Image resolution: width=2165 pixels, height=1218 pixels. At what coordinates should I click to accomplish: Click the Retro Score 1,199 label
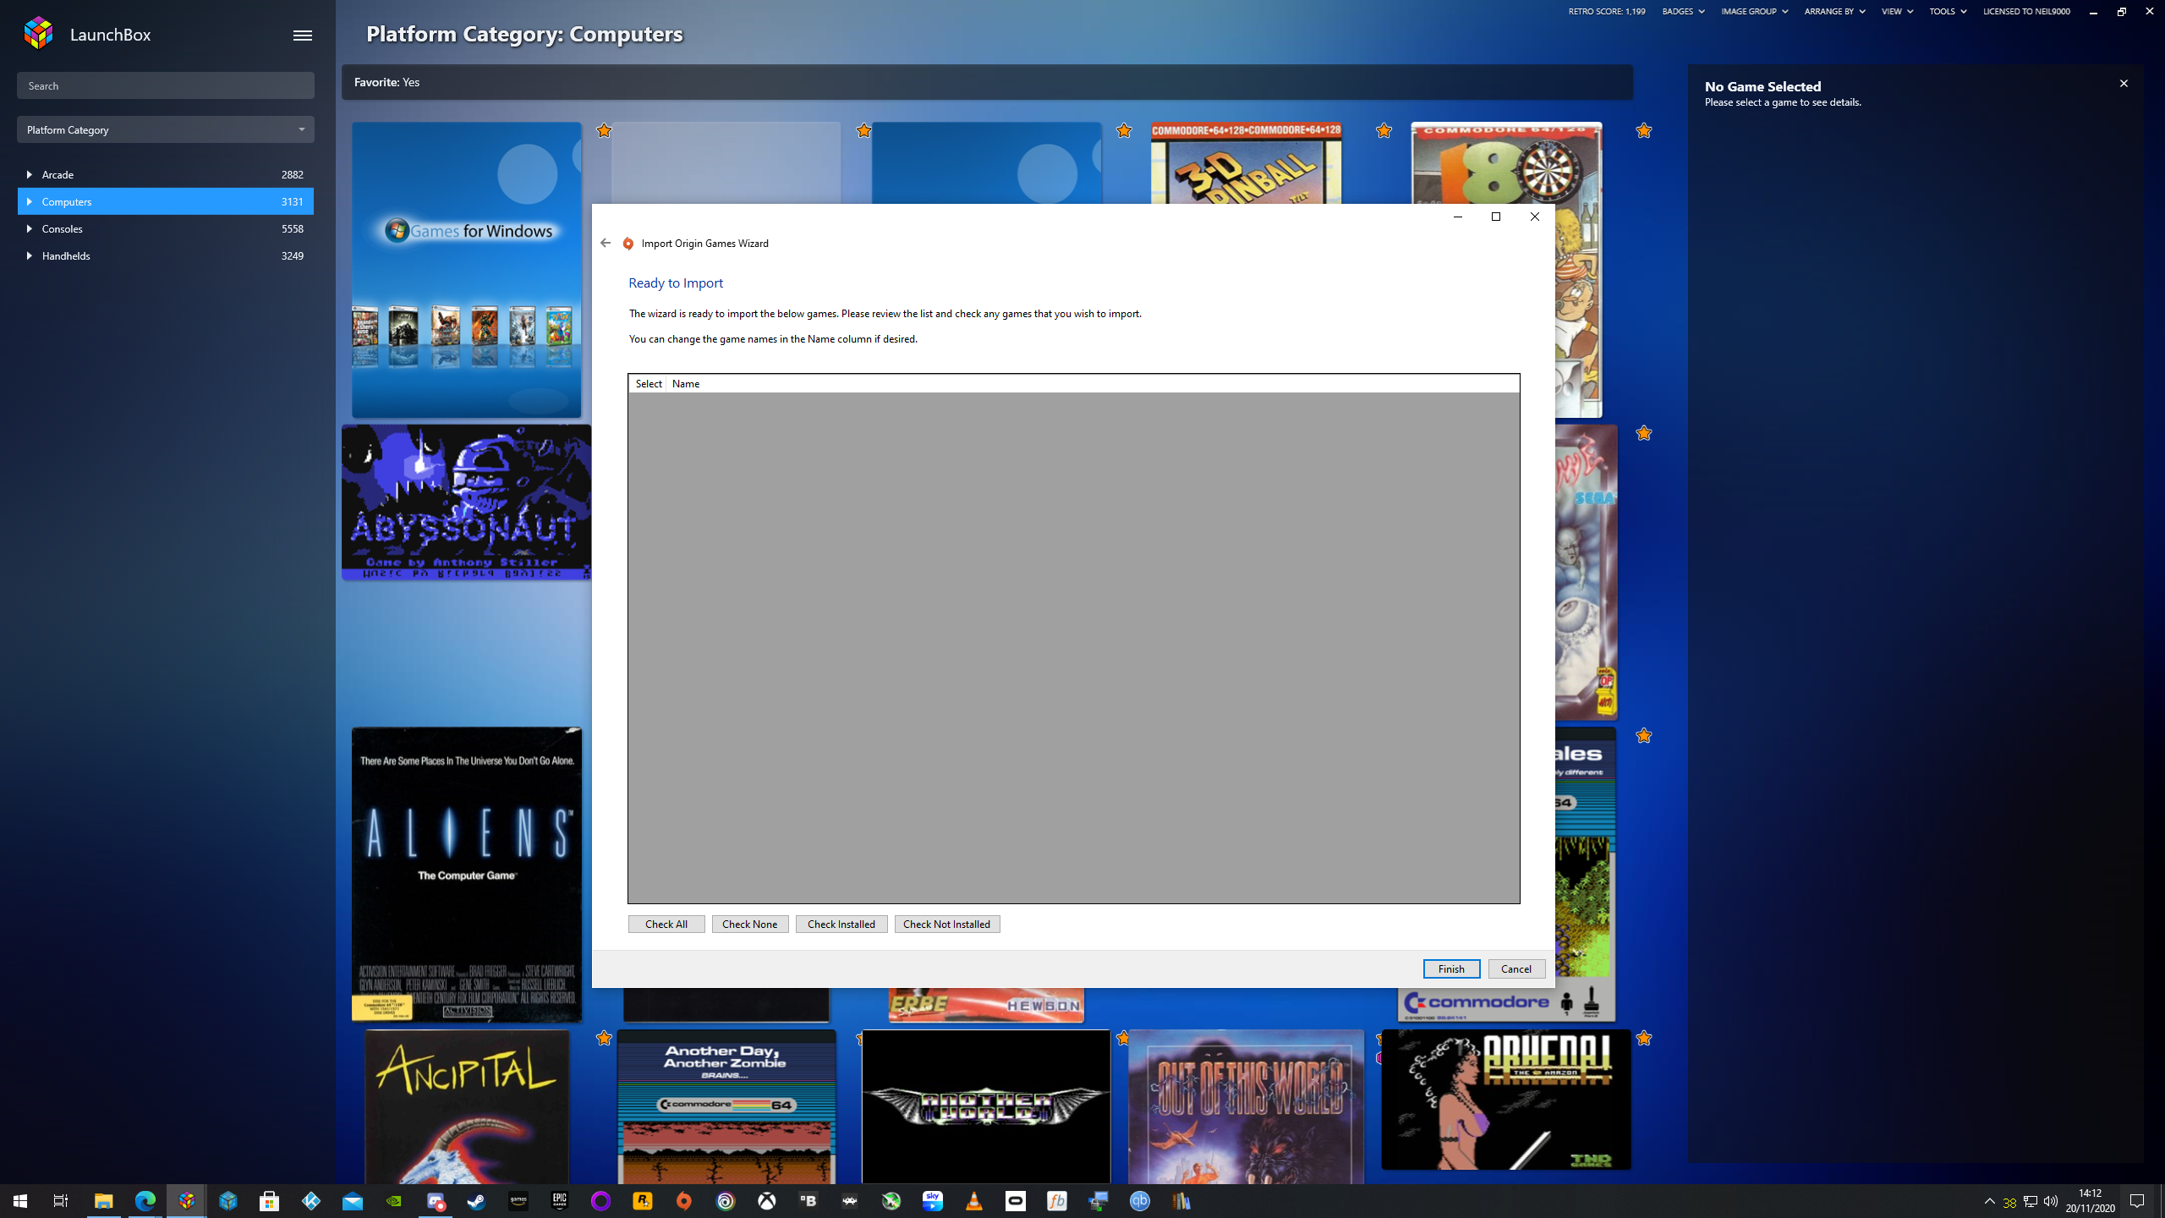pyautogui.click(x=1607, y=11)
